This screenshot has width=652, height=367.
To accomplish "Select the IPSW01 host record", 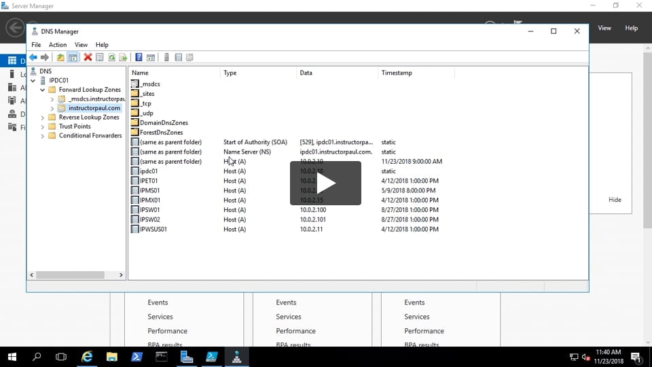I will 149,210.
